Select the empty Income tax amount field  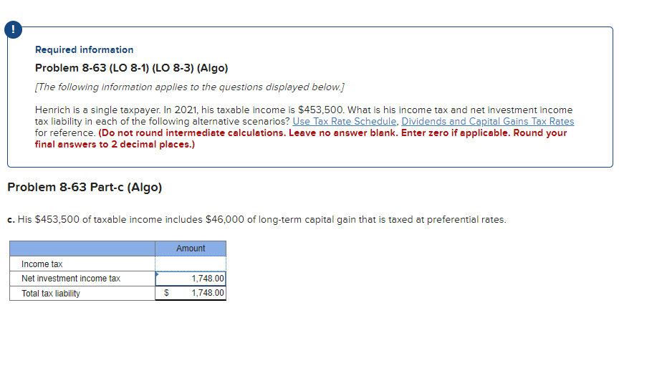point(191,264)
